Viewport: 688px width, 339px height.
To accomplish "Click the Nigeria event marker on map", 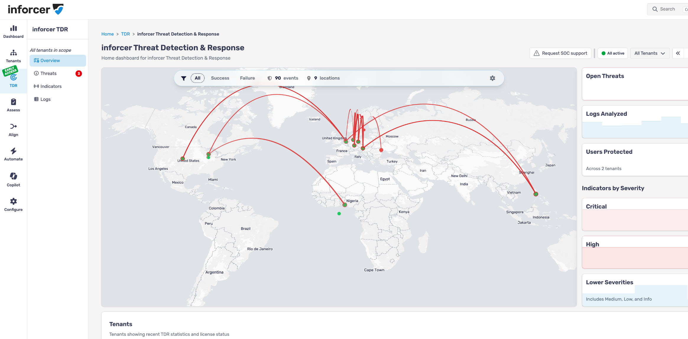I will [345, 205].
